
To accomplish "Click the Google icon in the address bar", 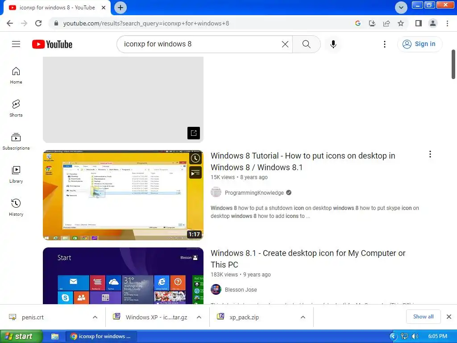I will tap(358, 23).
